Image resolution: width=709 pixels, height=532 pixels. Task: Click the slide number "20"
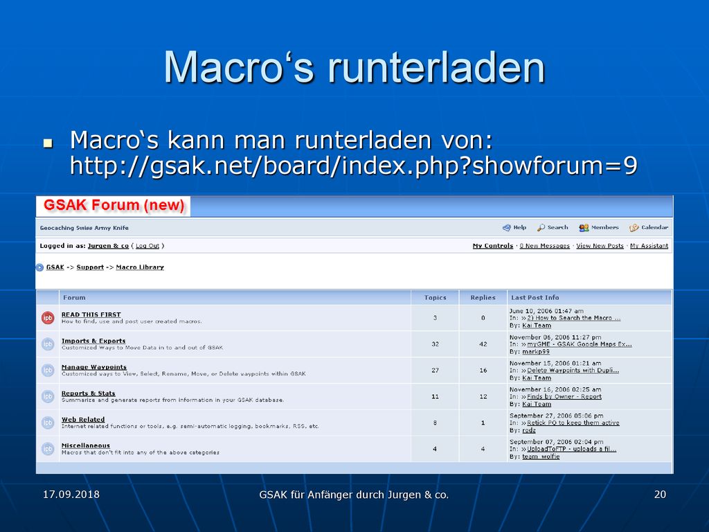(x=660, y=495)
